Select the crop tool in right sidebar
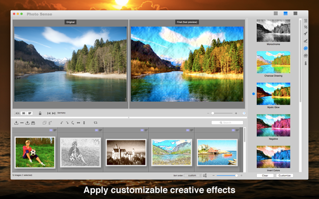The height and width of the screenshot is (199, 319). point(306,27)
